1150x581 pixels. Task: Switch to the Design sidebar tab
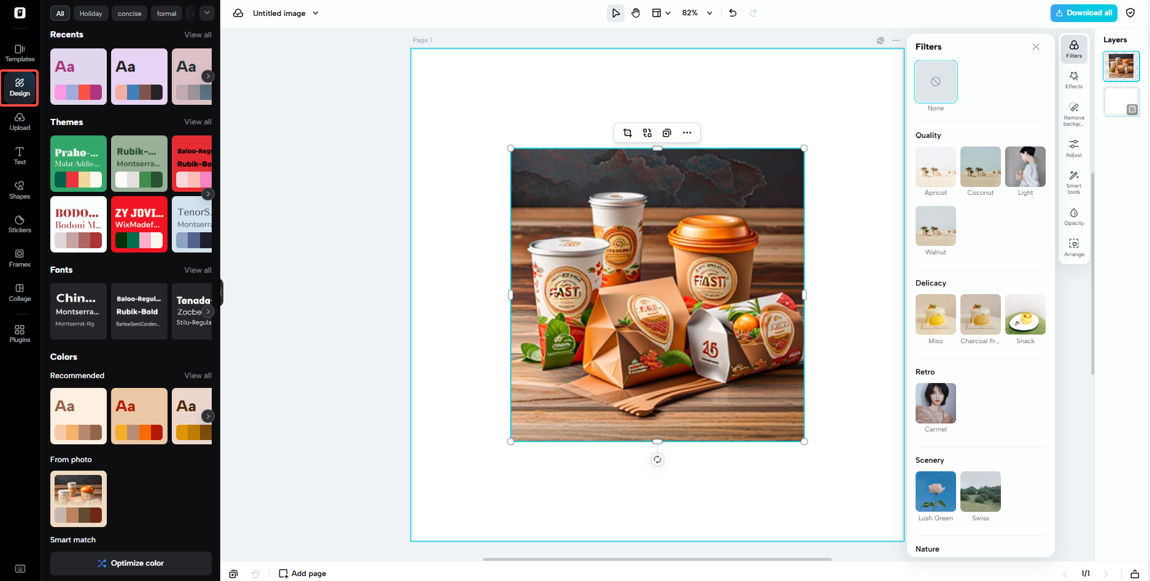point(20,88)
